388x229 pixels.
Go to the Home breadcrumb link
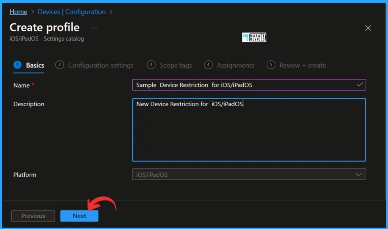coord(18,12)
